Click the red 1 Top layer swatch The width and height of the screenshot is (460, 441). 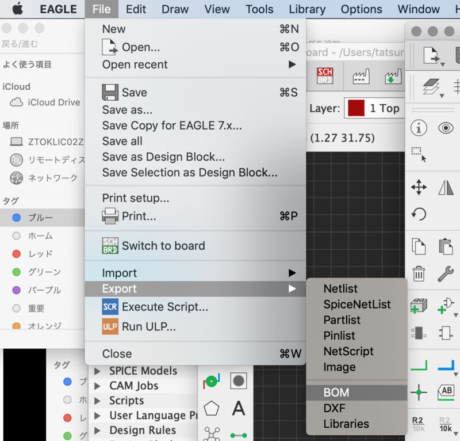[356, 108]
